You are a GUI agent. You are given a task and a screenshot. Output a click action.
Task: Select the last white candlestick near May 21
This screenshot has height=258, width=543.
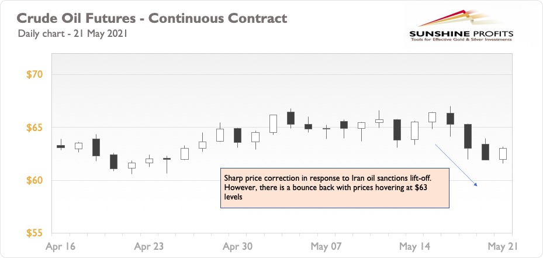pos(503,153)
